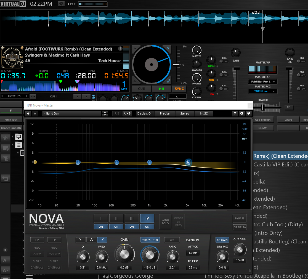The height and width of the screenshot is (279, 308).
Task: Click the VirtualDJ logo
Action: coord(13,4)
